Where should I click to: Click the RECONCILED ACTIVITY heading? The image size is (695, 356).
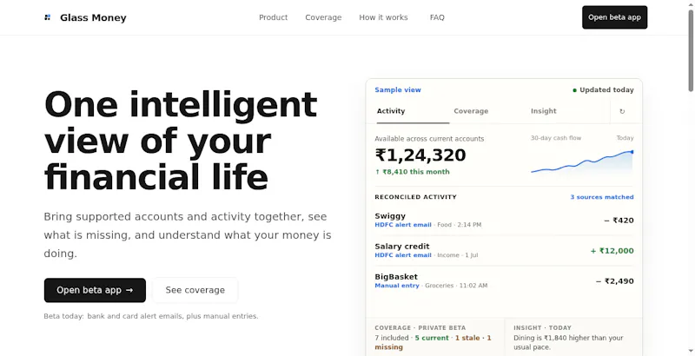(415, 197)
